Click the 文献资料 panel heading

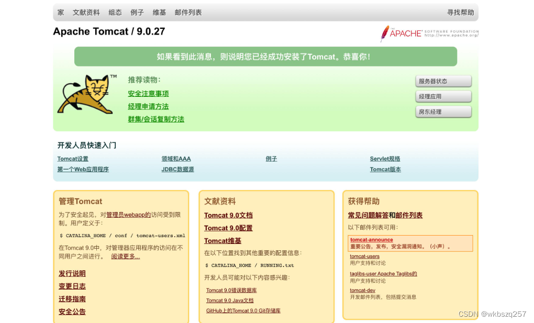220,202
